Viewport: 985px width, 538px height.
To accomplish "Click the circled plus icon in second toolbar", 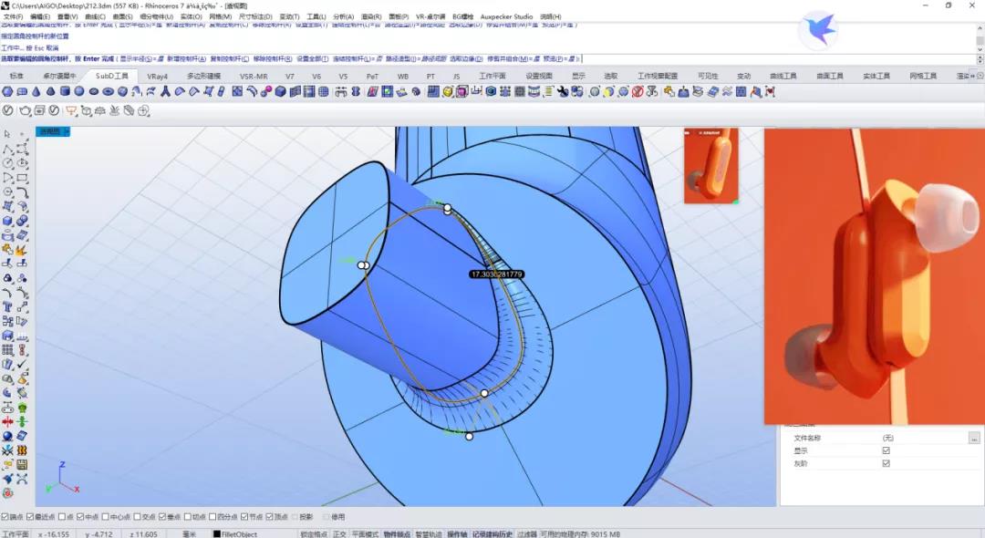I will [143, 110].
